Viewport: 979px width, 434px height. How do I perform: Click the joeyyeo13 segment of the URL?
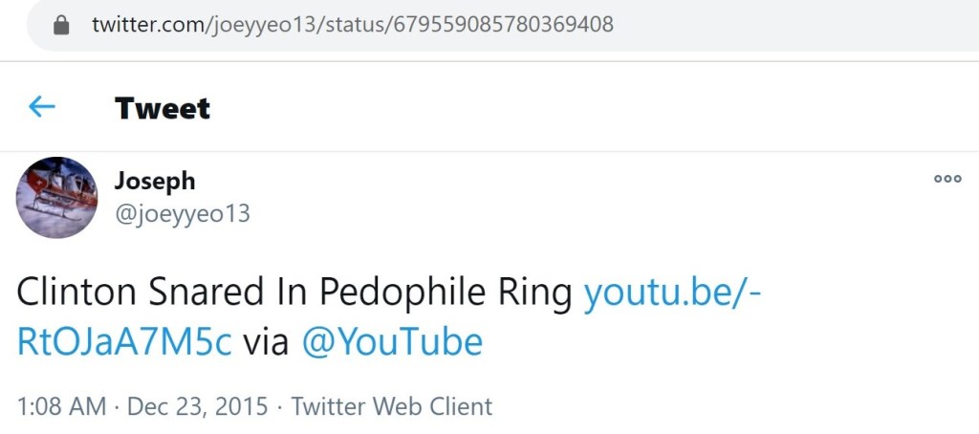261,25
